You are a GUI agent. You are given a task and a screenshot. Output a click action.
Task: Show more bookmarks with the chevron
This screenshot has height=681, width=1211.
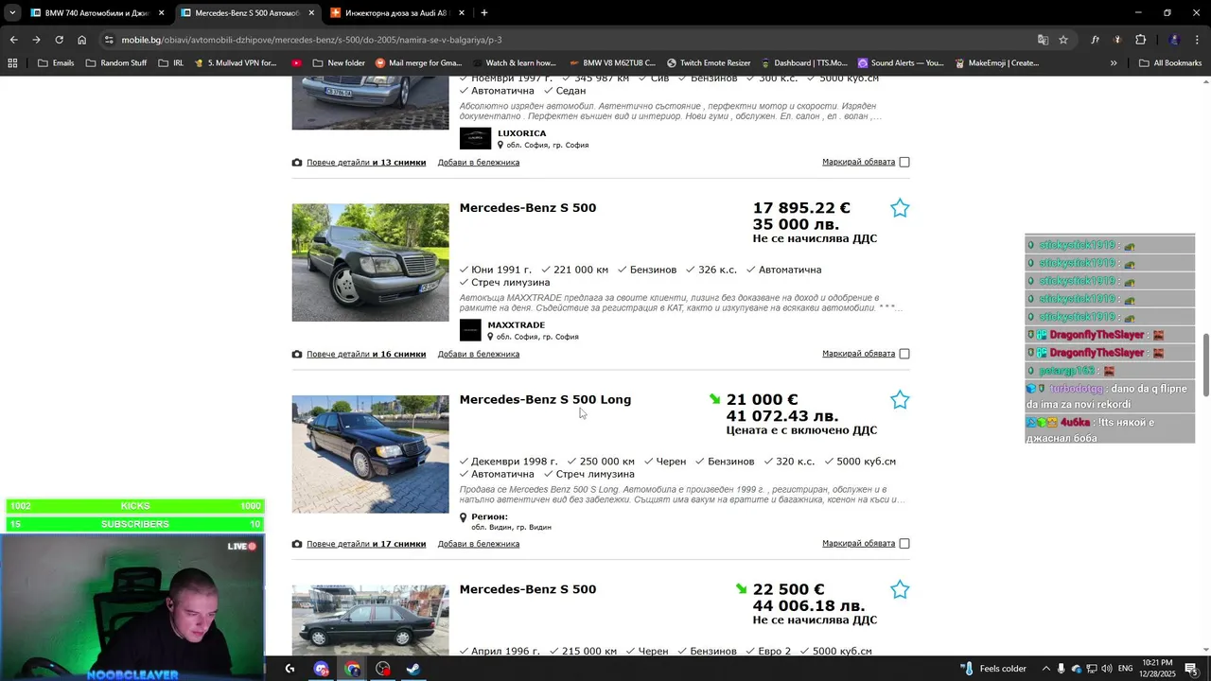(1114, 63)
